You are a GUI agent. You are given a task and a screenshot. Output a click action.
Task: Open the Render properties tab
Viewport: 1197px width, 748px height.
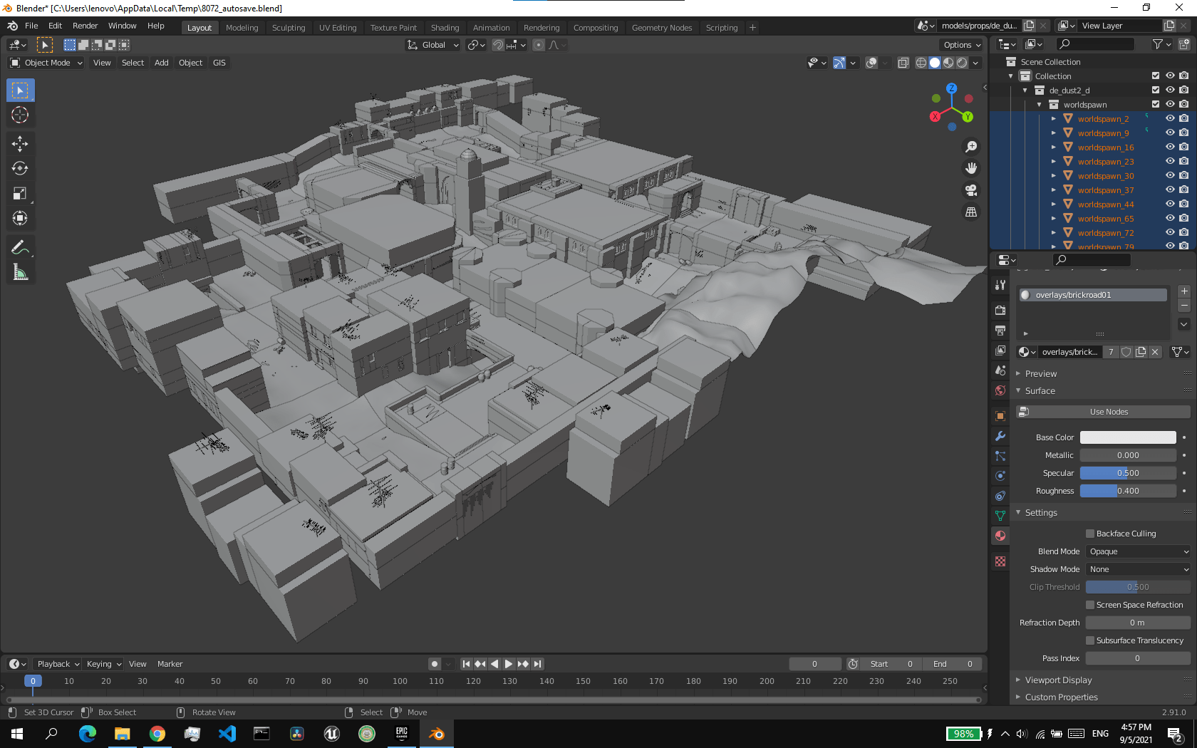coord(1000,311)
